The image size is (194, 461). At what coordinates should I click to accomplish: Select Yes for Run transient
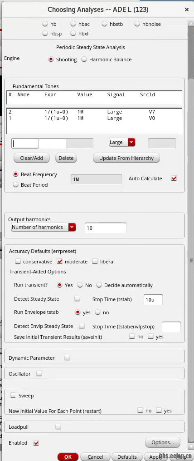pos(60,285)
